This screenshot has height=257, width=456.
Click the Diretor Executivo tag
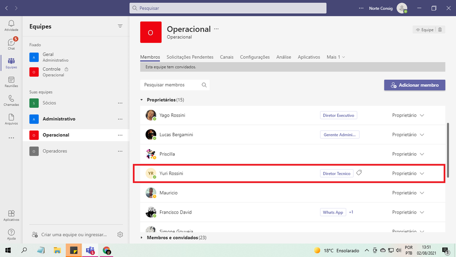point(339,115)
